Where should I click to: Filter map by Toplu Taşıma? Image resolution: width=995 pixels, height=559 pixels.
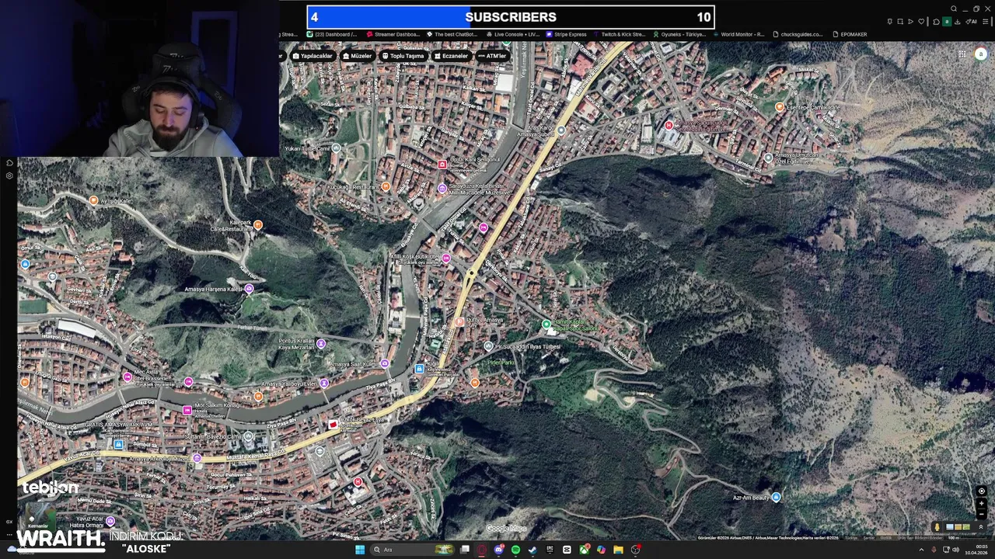403,56
